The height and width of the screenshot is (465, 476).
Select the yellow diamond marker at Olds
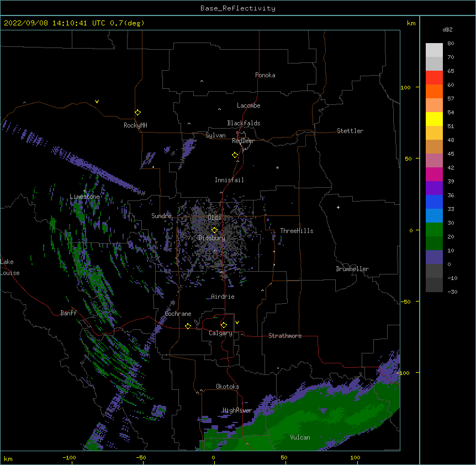coord(215,230)
